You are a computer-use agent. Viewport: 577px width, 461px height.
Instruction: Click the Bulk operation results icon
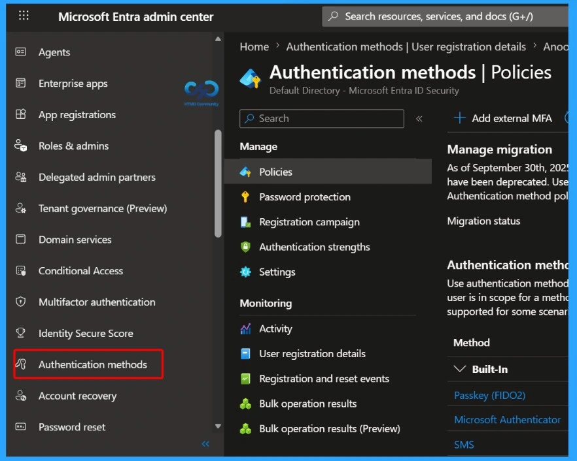coord(245,404)
